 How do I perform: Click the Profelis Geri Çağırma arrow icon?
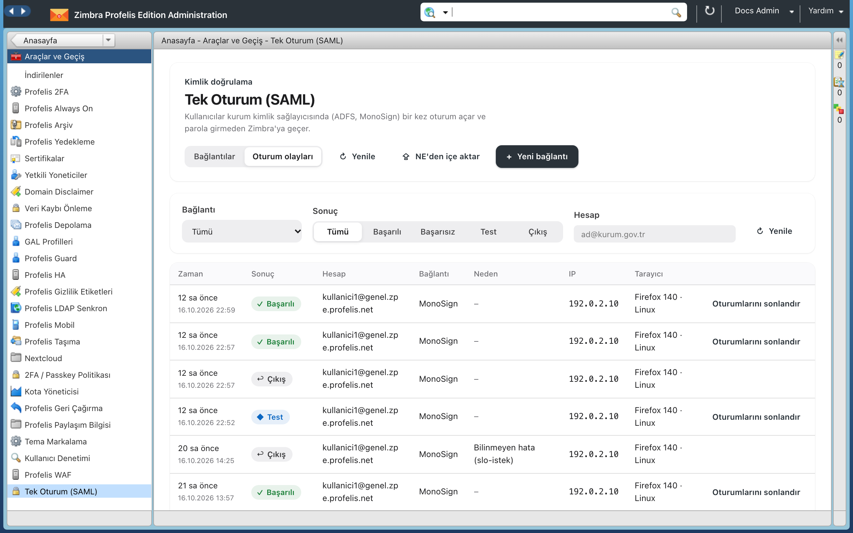pyautogui.click(x=16, y=408)
